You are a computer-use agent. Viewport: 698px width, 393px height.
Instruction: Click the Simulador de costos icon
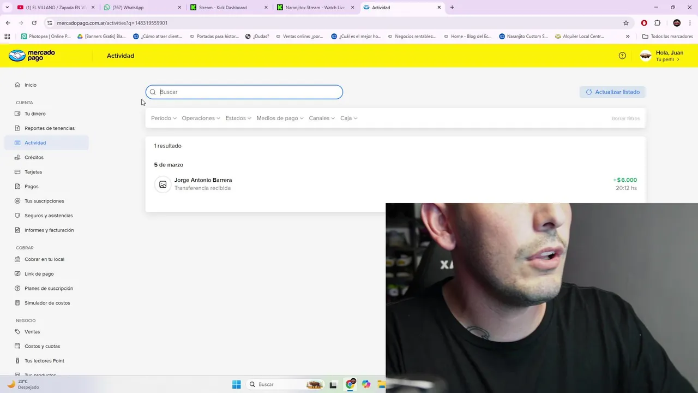tap(18, 303)
